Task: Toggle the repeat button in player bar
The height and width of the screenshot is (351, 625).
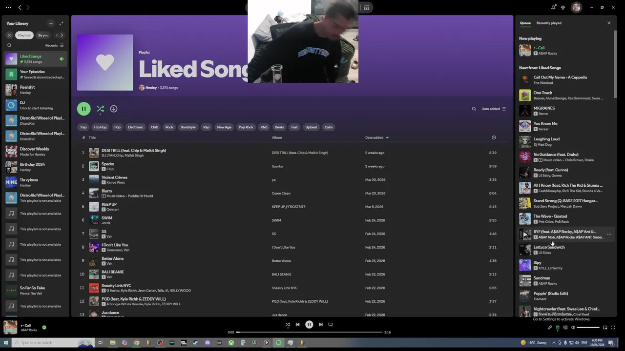Action: (x=331, y=325)
